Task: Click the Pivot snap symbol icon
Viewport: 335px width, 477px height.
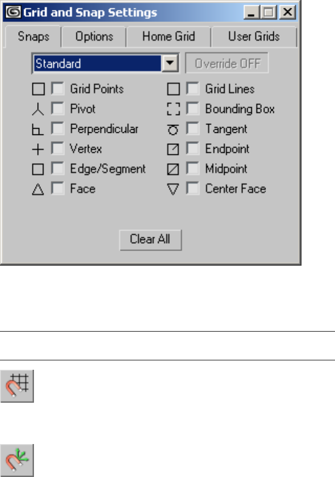Action: pyautogui.click(x=39, y=109)
